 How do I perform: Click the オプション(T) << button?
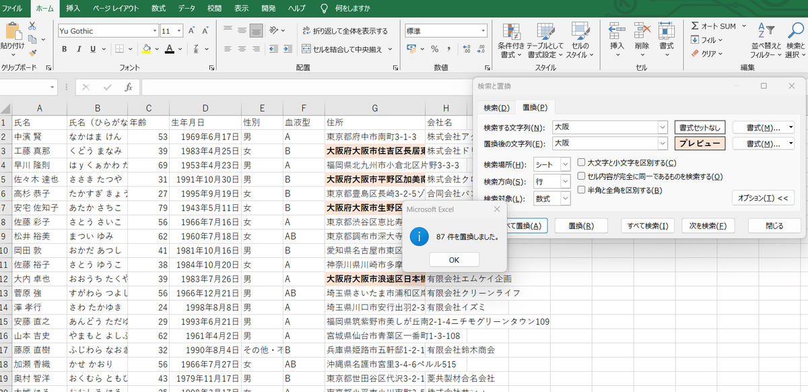pos(762,198)
